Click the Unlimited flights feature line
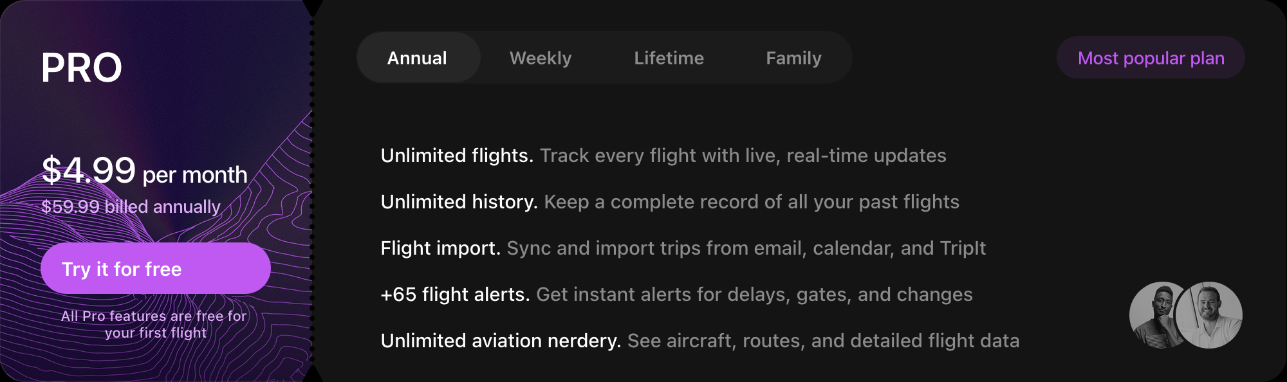Screen dimensions: 1287x382 coord(663,156)
